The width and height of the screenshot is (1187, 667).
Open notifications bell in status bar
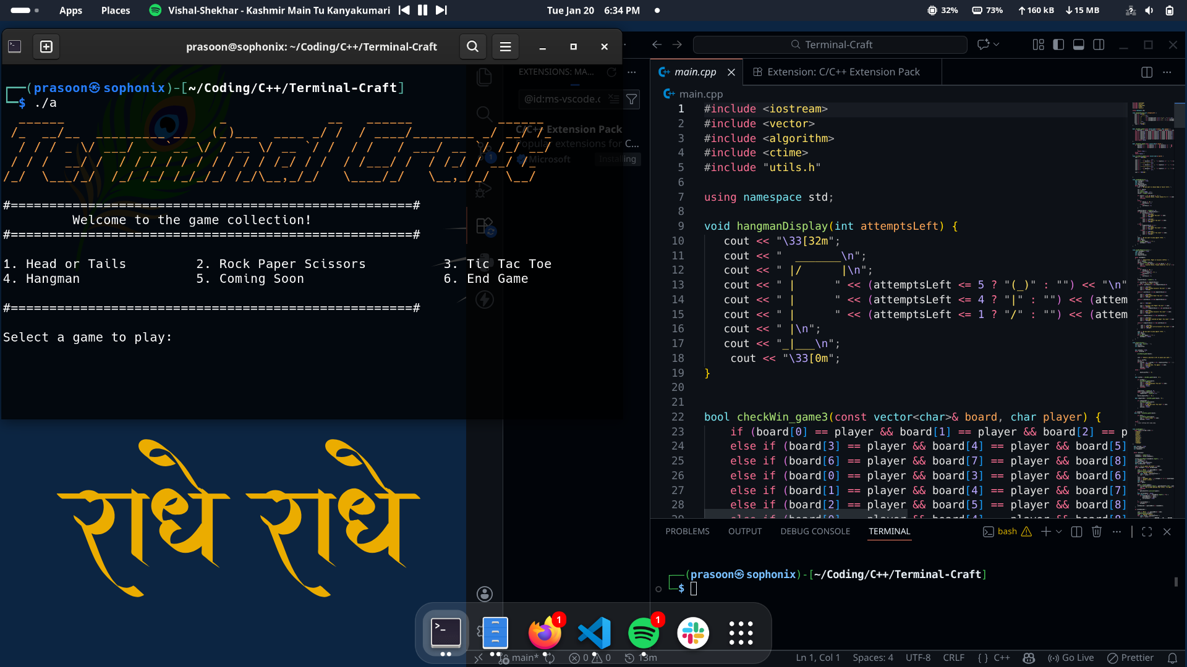[x=1172, y=658]
